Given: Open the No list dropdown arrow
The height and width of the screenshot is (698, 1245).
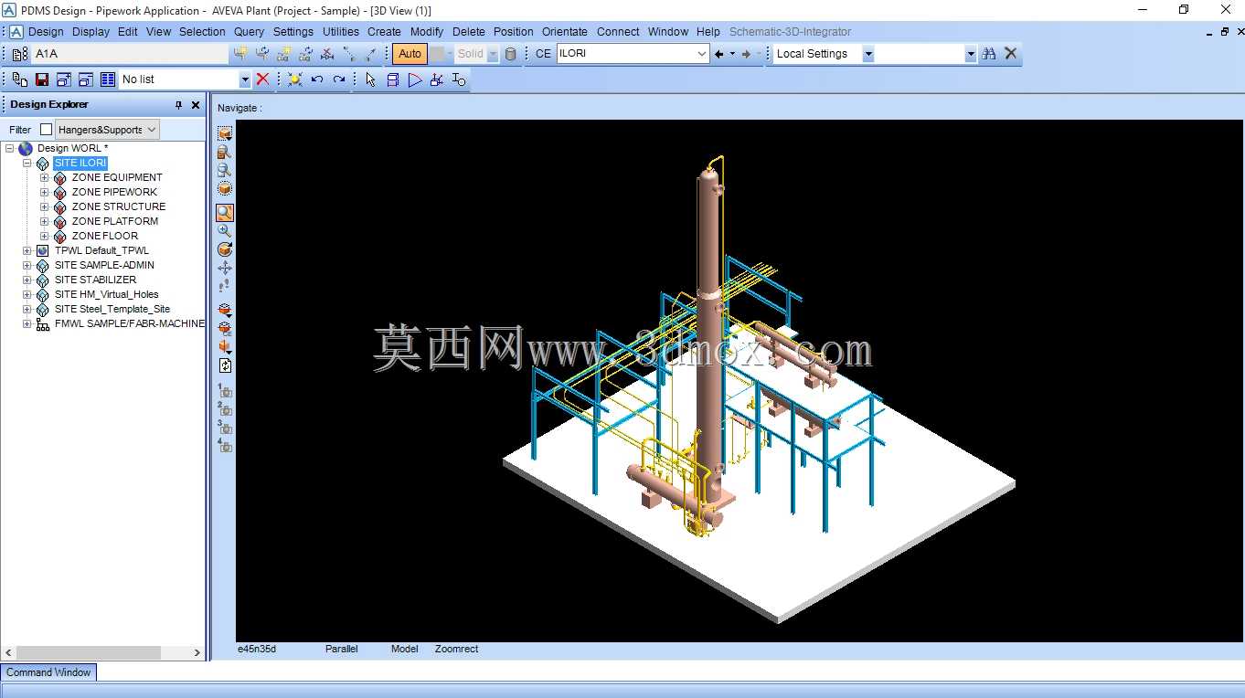Looking at the screenshot, I should (x=245, y=79).
